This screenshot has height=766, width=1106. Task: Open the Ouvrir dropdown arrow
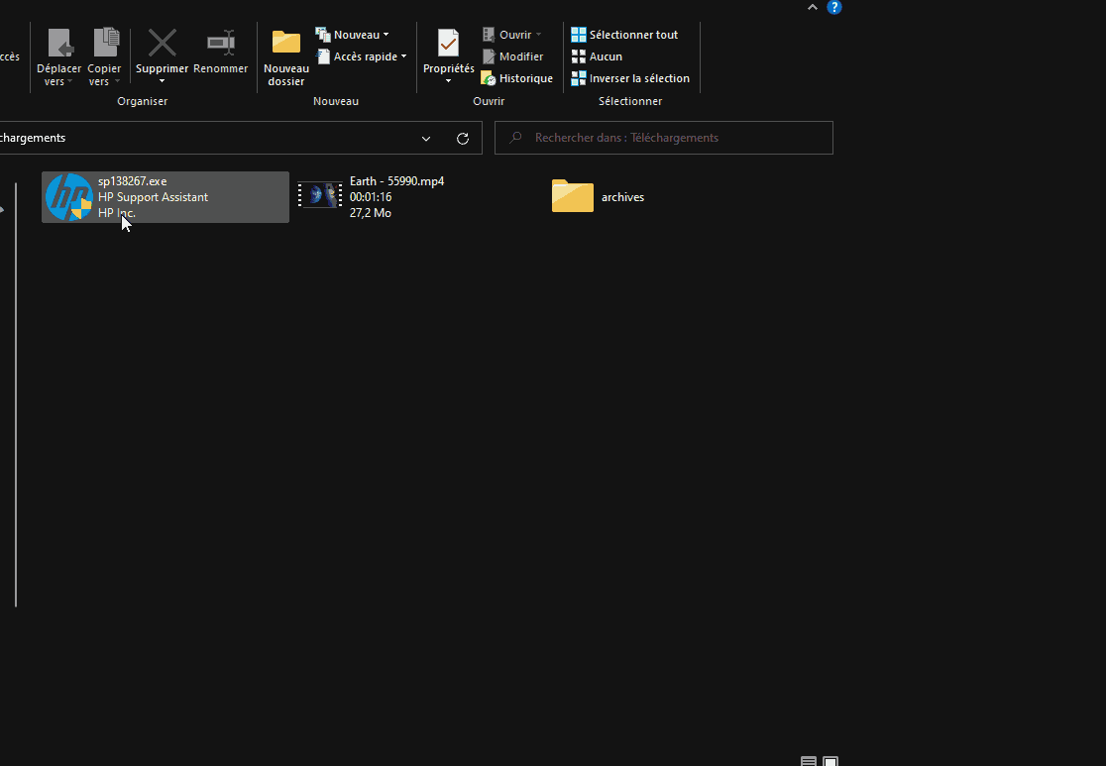point(538,35)
